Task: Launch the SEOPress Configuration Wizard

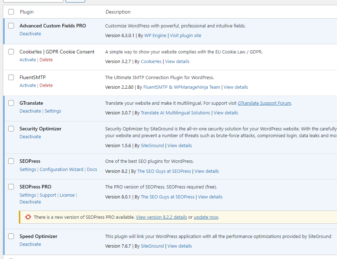Action: pos(62,169)
